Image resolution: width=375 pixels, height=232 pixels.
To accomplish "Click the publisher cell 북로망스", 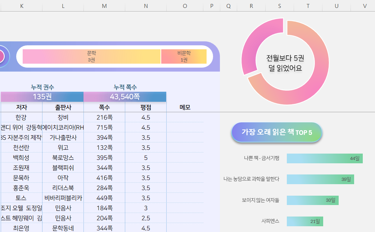I will tap(63, 158).
